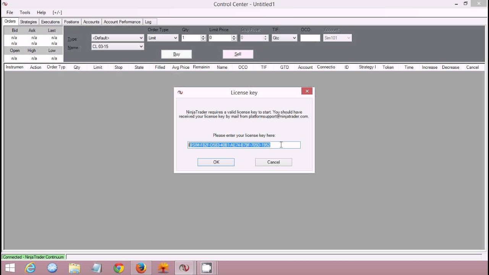This screenshot has width=489, height=275.
Task: Open Internet Explorer from the taskbar
Action: [x=30, y=268]
